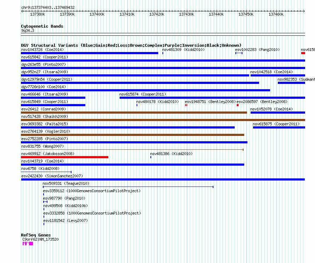Select the nsv499508 (Kidd2010b) label
Screen dimensions: 315x263
66,206
